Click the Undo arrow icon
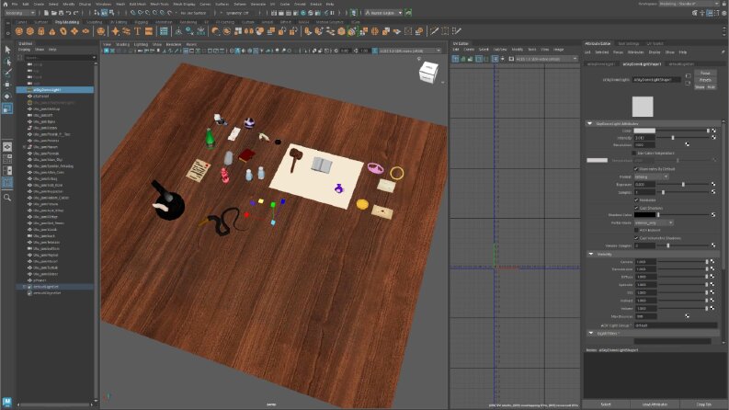This screenshot has height=410, width=729. coord(68,13)
